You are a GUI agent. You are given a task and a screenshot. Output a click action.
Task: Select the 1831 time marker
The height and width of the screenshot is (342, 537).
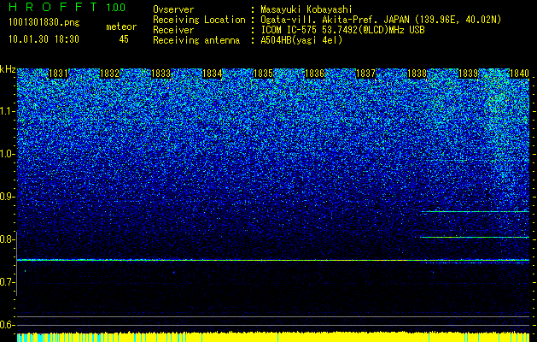point(58,74)
